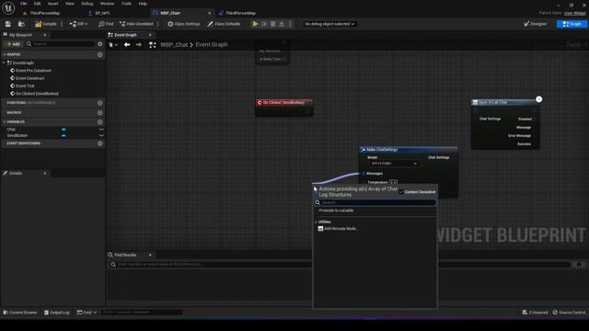Toggle Chat variable visibility eye
This screenshot has width=589, height=331.
[101, 130]
